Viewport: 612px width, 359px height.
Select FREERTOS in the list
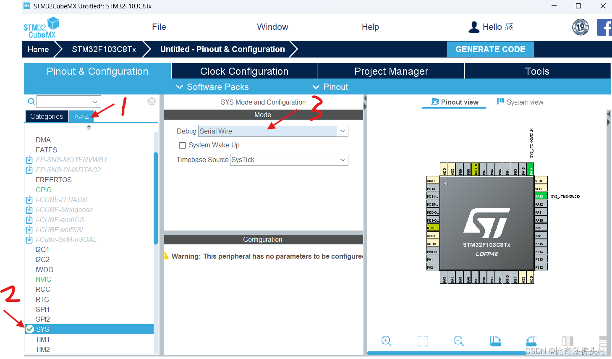(54, 180)
